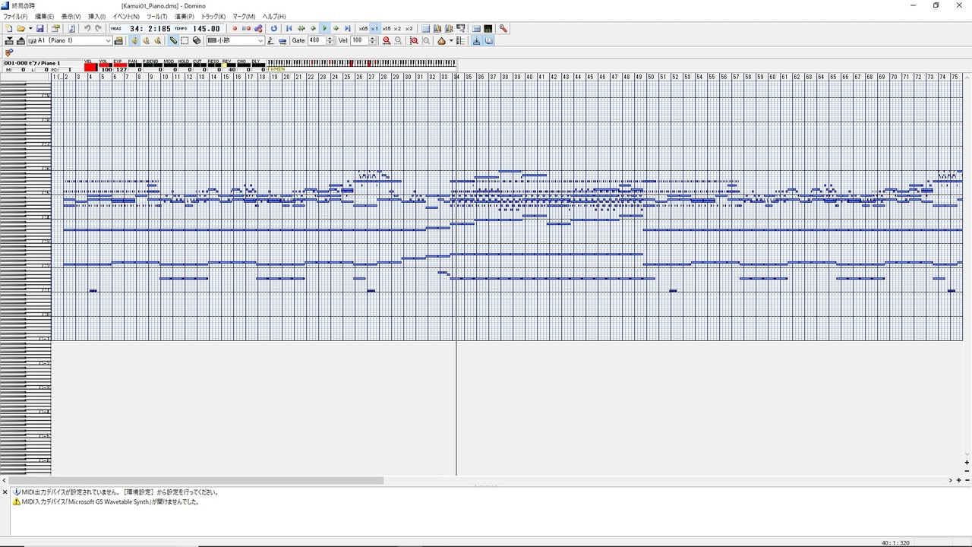Zoom in horizontally with red magnifier

point(387,40)
